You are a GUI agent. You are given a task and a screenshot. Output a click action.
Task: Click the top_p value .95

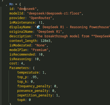click(x=34, y=77)
